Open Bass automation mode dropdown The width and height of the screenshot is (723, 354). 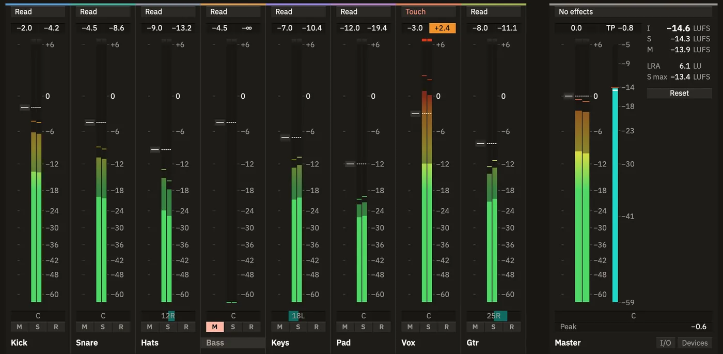(x=233, y=11)
